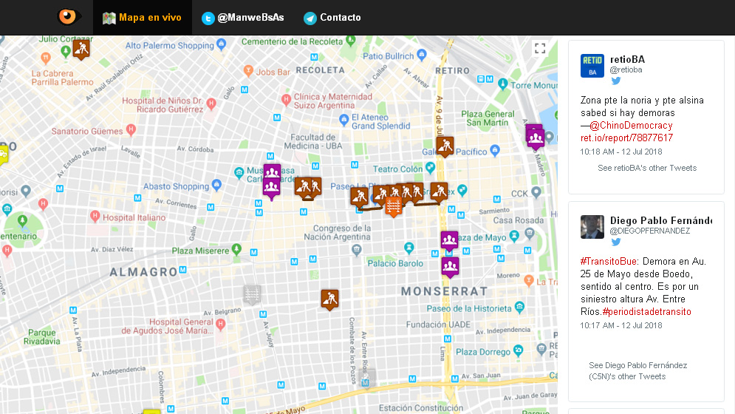Image resolution: width=735 pixels, height=414 pixels.
Task: Open #TransitoBue hashtag link
Action: coord(609,262)
